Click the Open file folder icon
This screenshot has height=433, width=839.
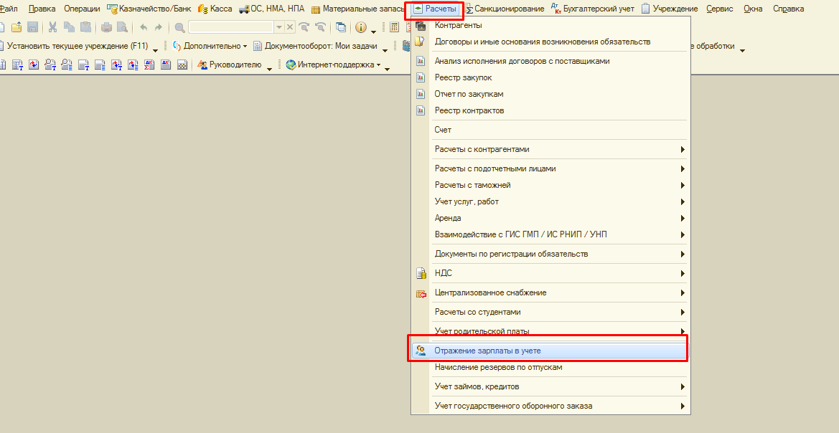click(x=17, y=27)
